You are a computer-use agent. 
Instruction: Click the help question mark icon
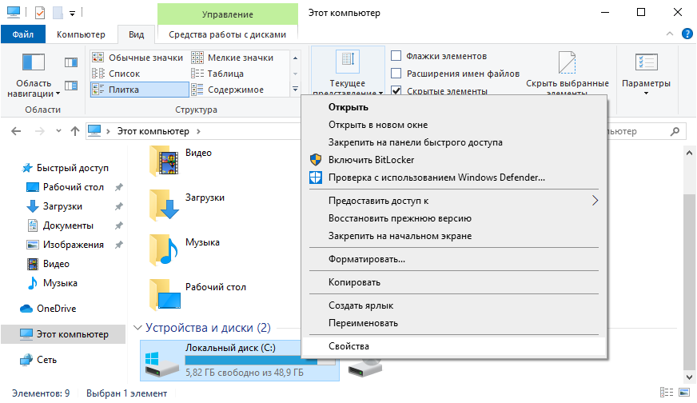686,34
